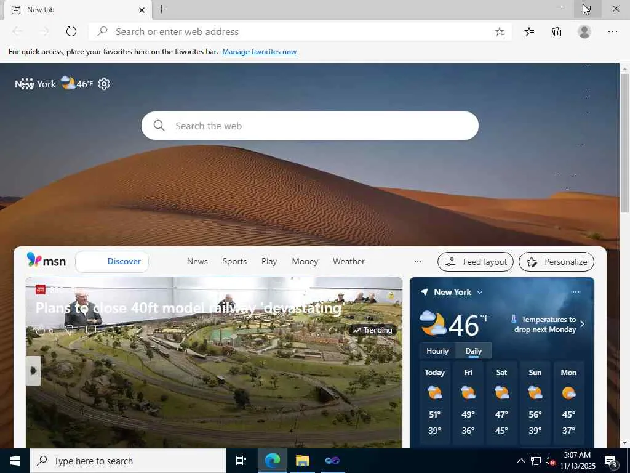The height and width of the screenshot is (473, 630).
Task: Show hidden system tray icons chevron
Action: (x=520, y=461)
